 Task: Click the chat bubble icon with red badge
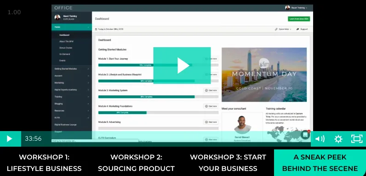point(305,135)
